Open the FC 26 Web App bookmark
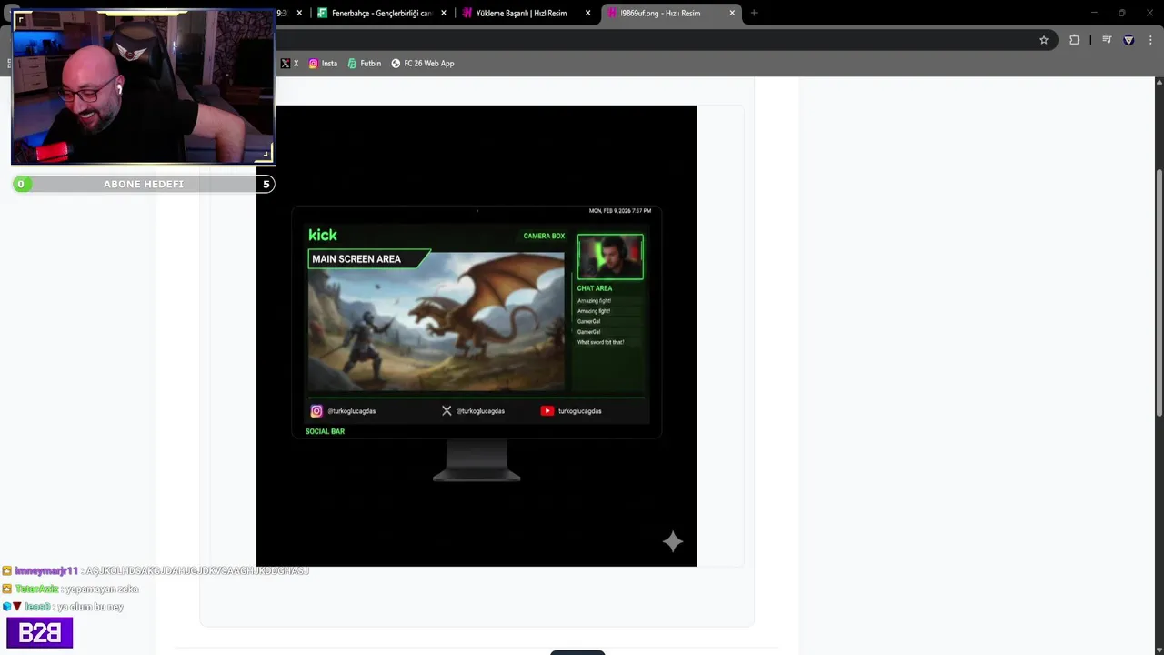The image size is (1164, 655). 423,64
